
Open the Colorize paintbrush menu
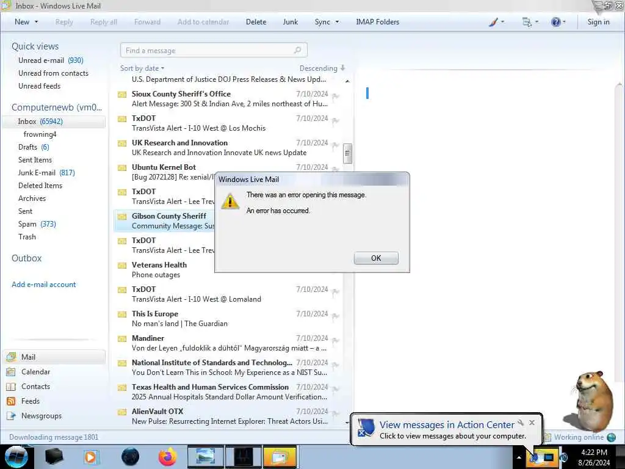pyautogui.click(x=496, y=22)
